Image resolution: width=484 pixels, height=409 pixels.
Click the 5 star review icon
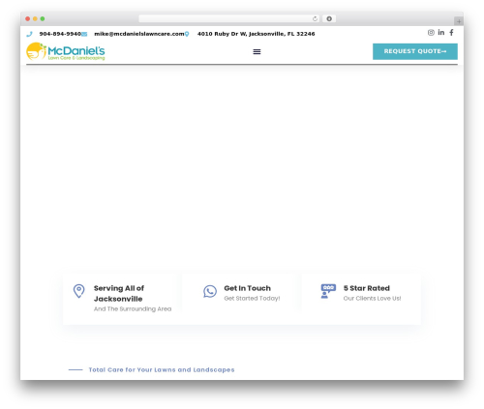(x=328, y=291)
